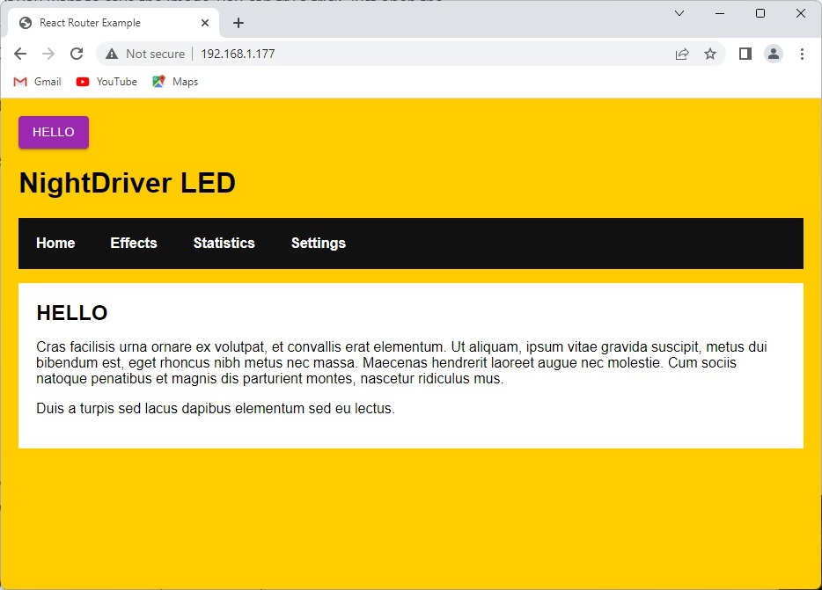Close the React Router Example tab
This screenshot has width=822, height=590.
pos(205,23)
